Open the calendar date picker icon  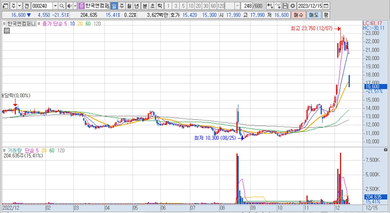(x=326, y=6)
